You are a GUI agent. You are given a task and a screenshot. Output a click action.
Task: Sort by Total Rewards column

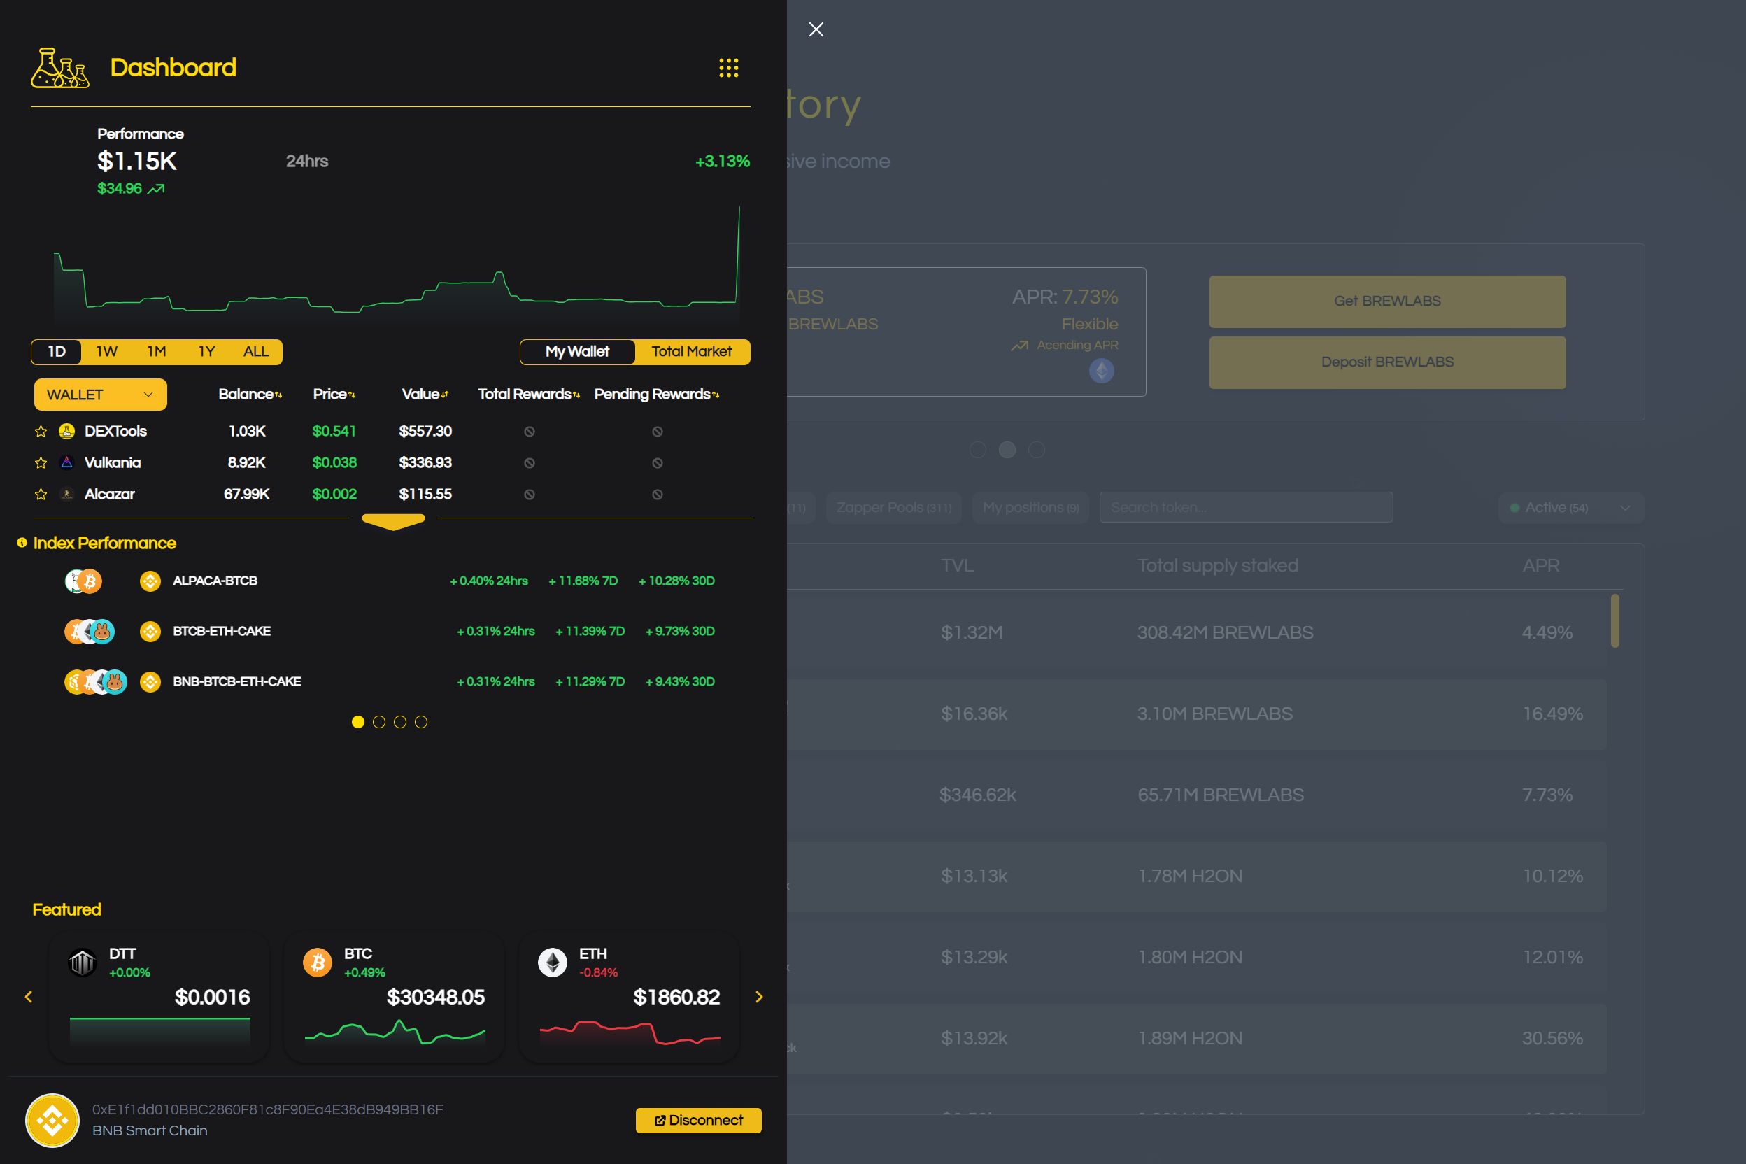(x=529, y=395)
